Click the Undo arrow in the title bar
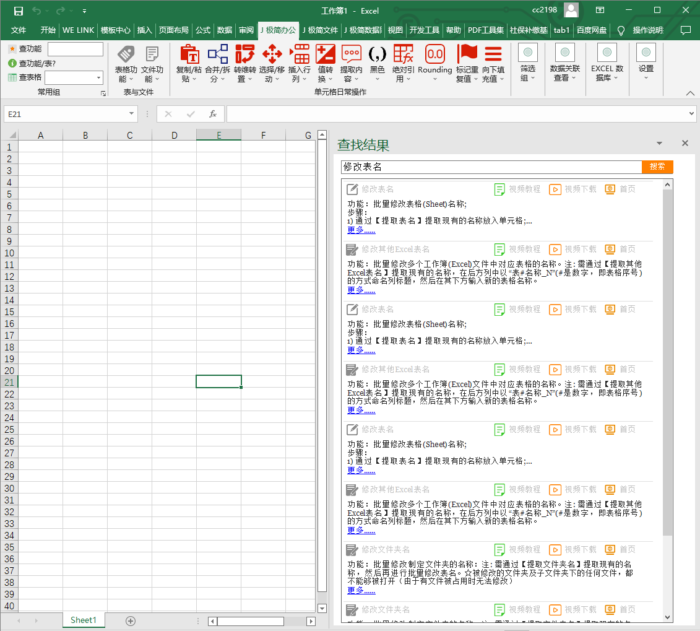Viewport: 700px width, 631px height. coord(37,11)
